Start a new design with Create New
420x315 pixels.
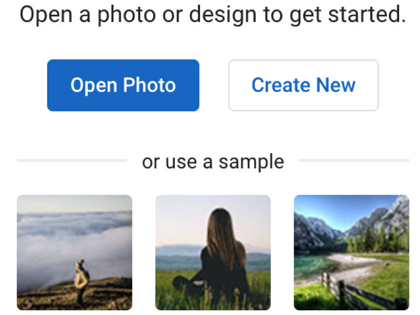click(303, 85)
